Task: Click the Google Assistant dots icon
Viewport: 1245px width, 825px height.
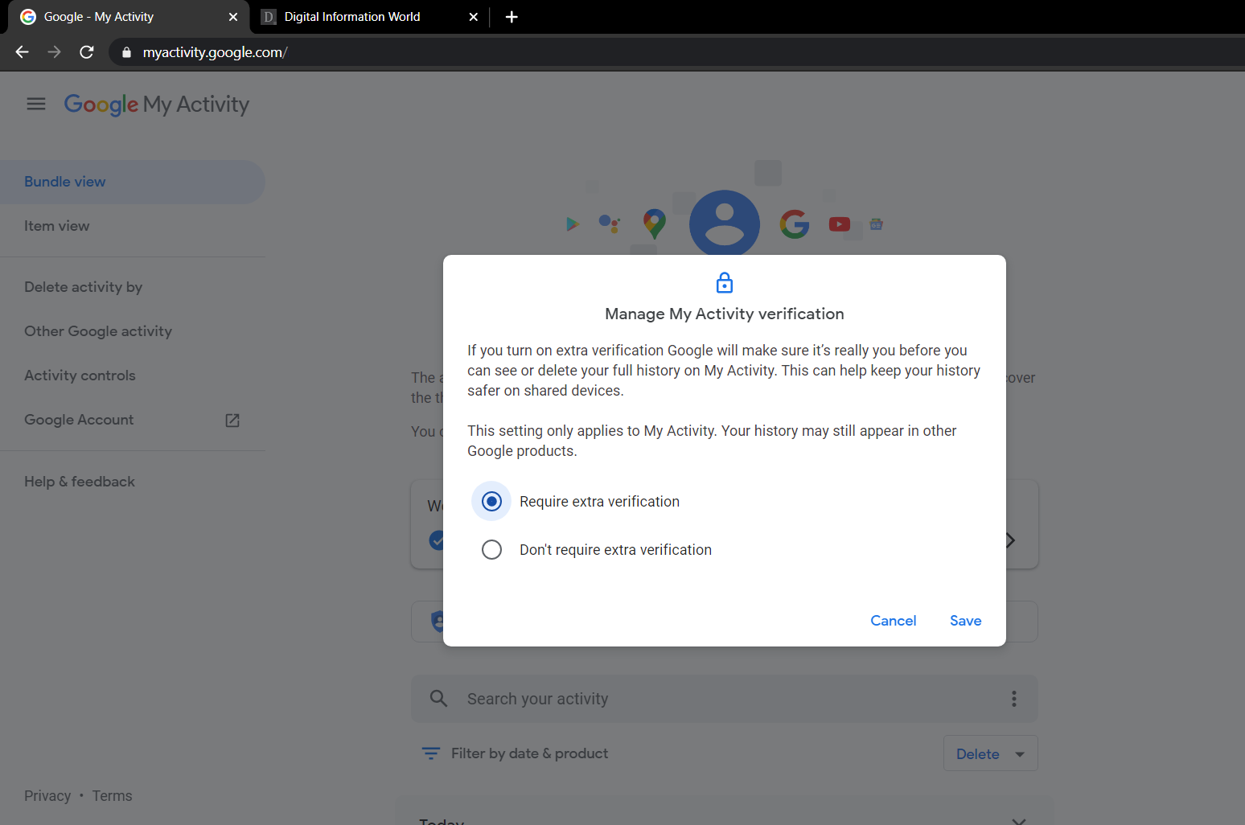Action: coord(610,224)
